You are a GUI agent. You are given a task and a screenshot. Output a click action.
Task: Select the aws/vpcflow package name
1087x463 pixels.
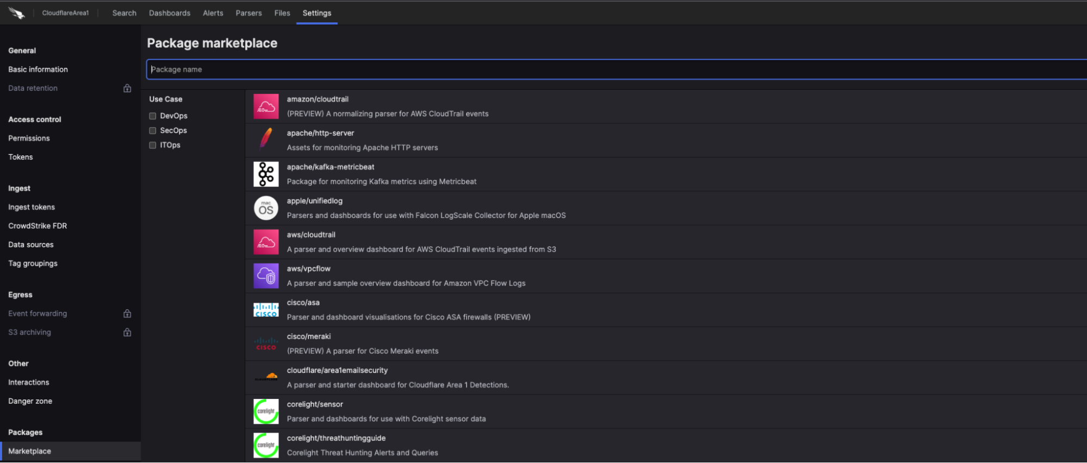[x=309, y=268]
